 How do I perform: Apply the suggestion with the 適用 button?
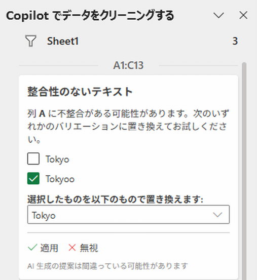(x=43, y=248)
